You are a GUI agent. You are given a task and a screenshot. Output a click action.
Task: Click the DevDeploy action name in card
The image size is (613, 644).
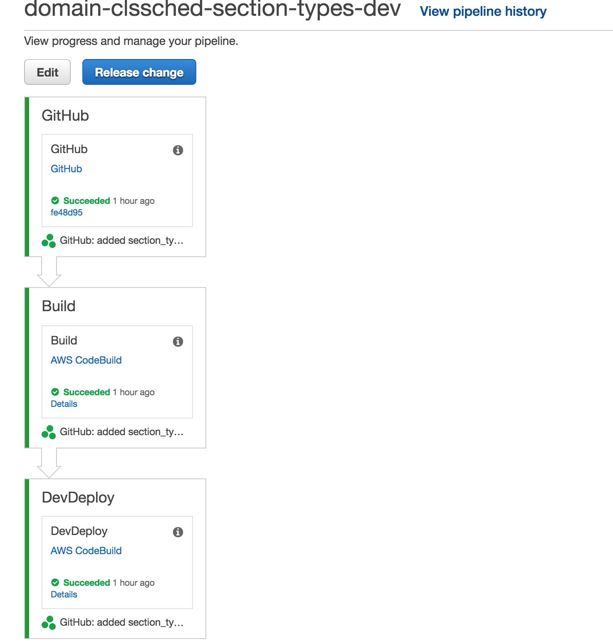coord(79,531)
